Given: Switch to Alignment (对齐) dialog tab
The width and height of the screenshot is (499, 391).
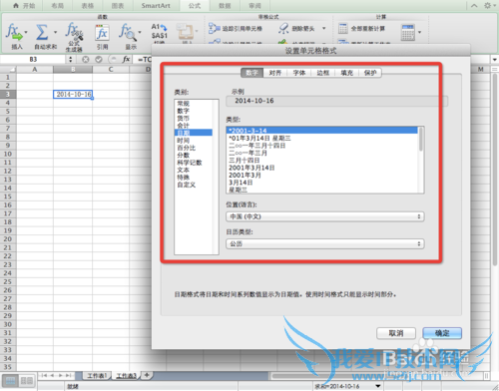Looking at the screenshot, I should pos(275,73).
